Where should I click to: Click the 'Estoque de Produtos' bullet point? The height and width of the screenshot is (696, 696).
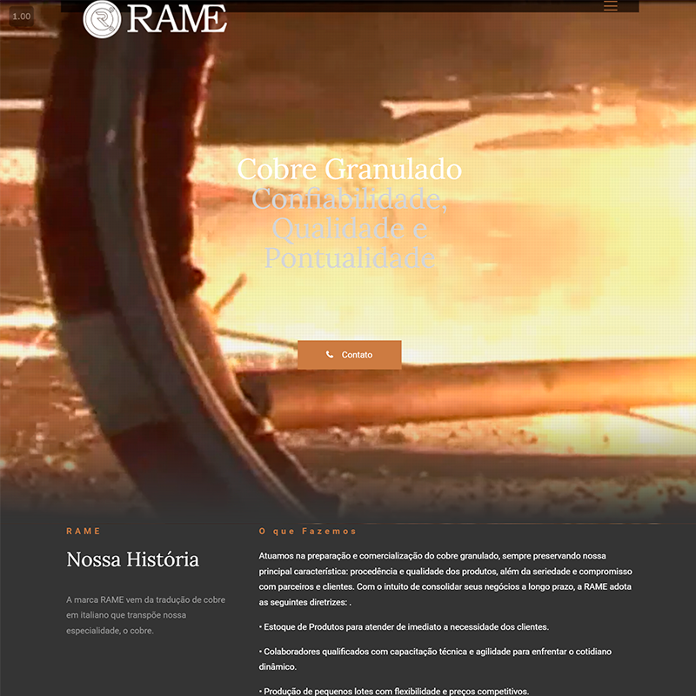[404, 626]
